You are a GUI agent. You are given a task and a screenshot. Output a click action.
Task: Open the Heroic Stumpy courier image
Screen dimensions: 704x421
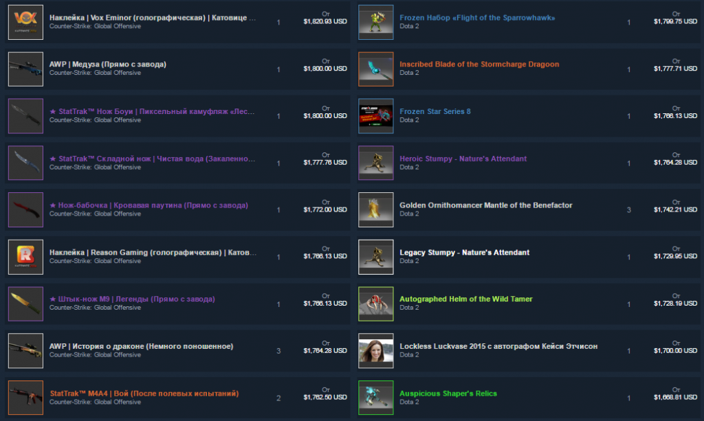pyautogui.click(x=376, y=163)
